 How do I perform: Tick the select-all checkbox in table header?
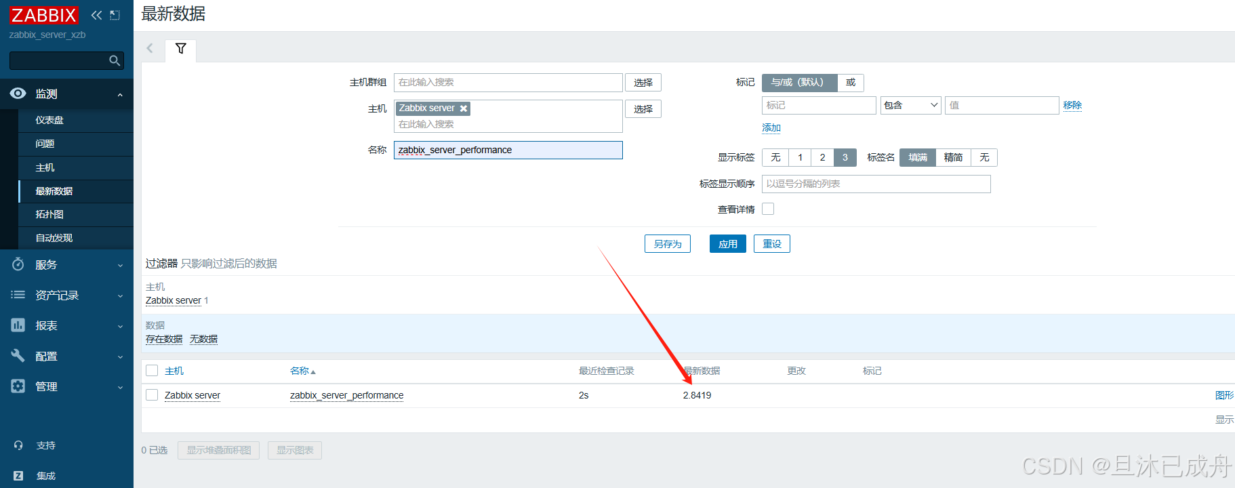[x=152, y=371]
